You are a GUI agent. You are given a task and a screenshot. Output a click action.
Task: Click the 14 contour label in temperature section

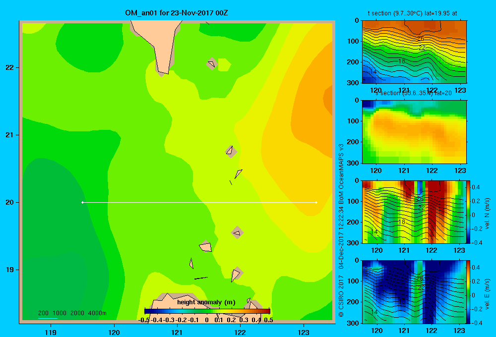pos(373,72)
